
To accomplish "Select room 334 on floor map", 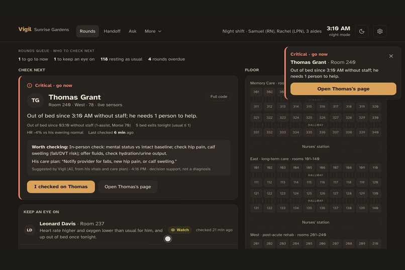I will (296, 132).
